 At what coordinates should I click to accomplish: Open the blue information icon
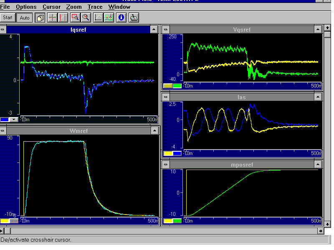coord(121,17)
